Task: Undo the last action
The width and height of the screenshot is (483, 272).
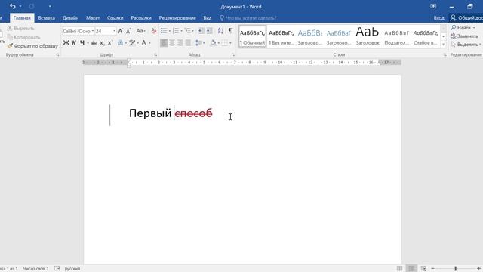Action: (13, 6)
